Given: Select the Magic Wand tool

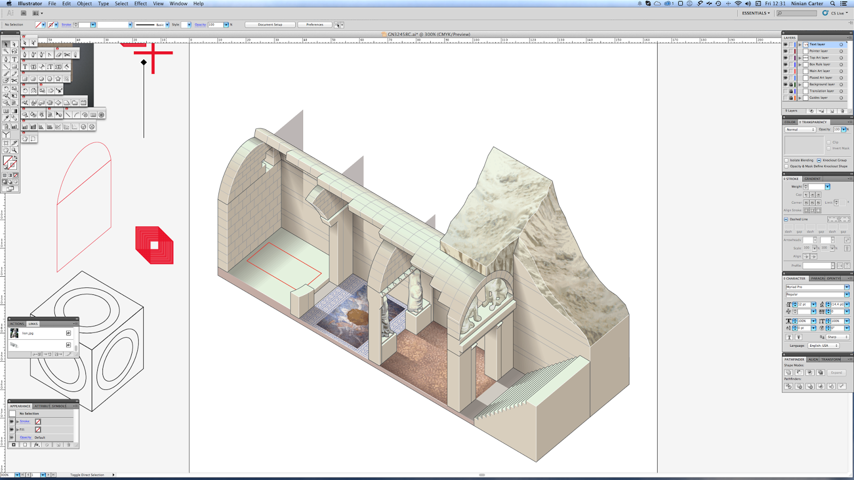Looking at the screenshot, I should click(6, 52).
